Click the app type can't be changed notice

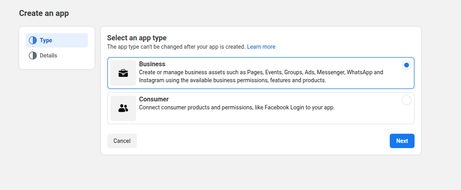[x=176, y=47]
